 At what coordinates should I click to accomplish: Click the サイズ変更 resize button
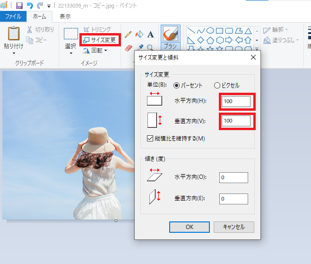pyautogui.click(x=100, y=40)
